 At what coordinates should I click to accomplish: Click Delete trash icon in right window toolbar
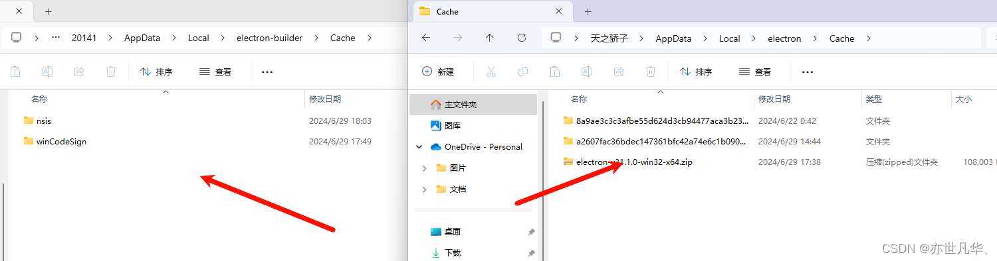point(651,72)
